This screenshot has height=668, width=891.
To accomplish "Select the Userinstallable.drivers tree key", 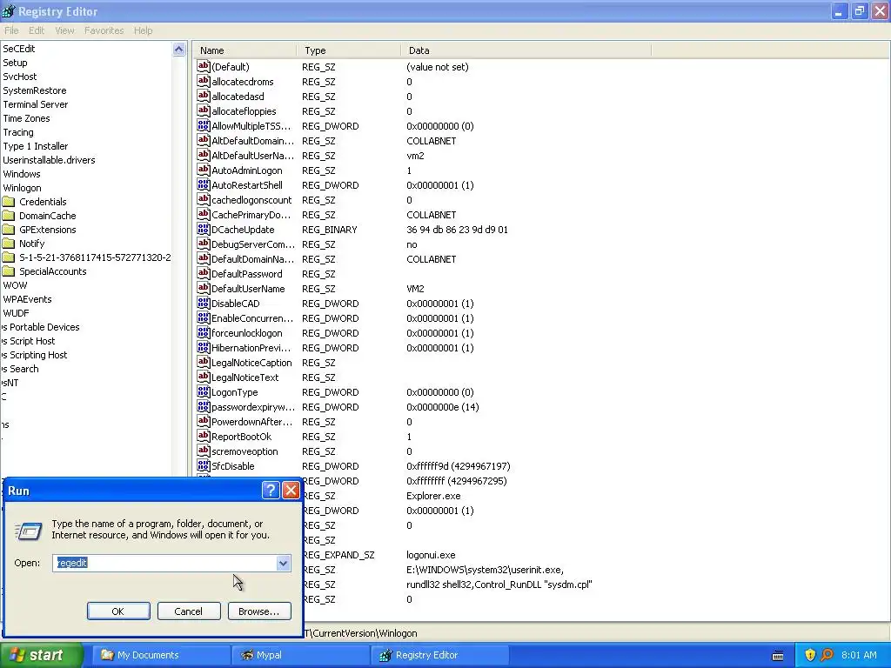I will point(49,160).
